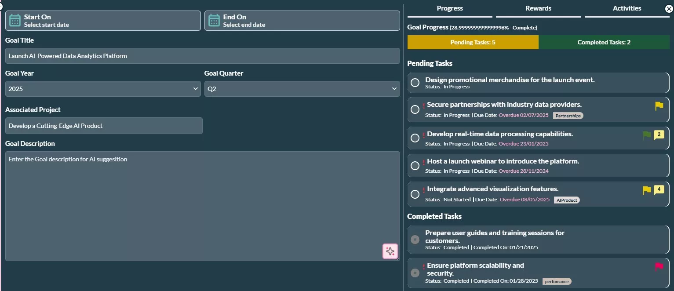The image size is (674, 291).
Task: Open 'Secure partnerships with industry data providers.' task
Action: point(504,105)
